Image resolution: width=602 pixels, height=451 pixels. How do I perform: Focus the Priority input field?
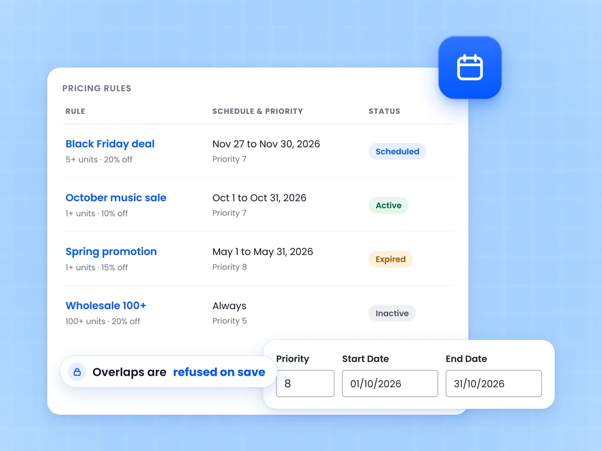point(305,384)
